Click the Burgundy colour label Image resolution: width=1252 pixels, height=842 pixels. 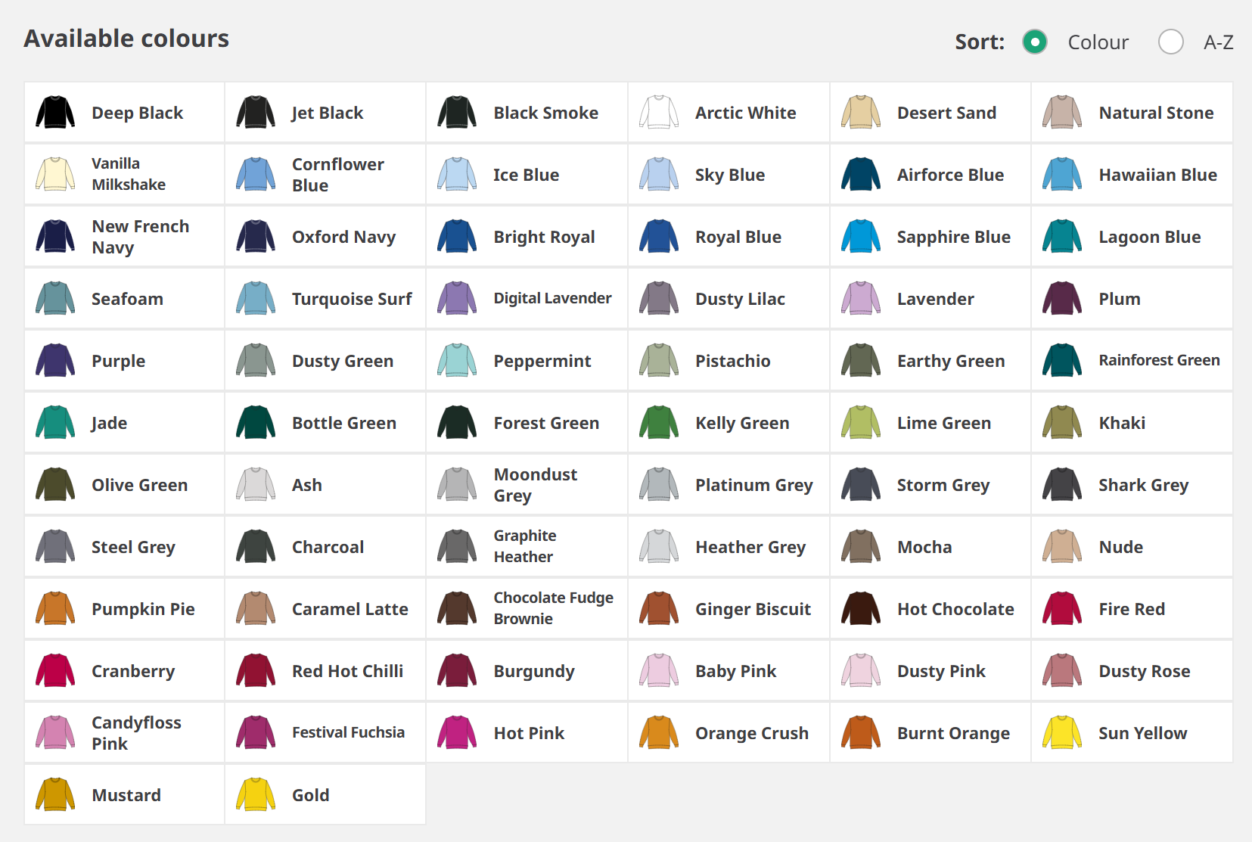click(x=534, y=671)
